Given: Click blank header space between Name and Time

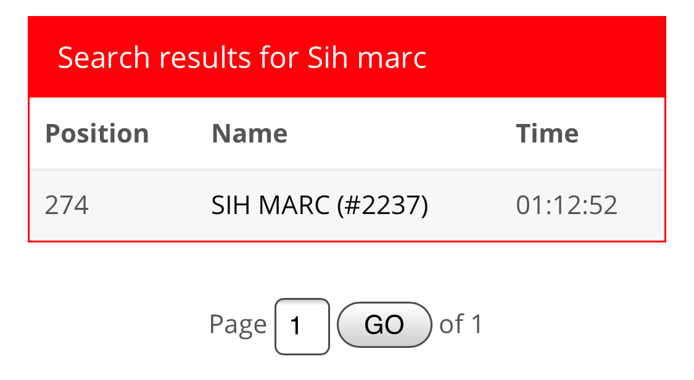Looking at the screenshot, I should click(400, 134).
